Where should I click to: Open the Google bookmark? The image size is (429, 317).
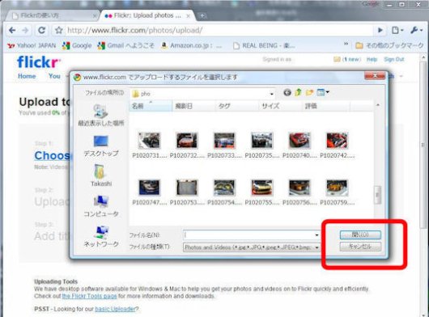tap(77, 45)
